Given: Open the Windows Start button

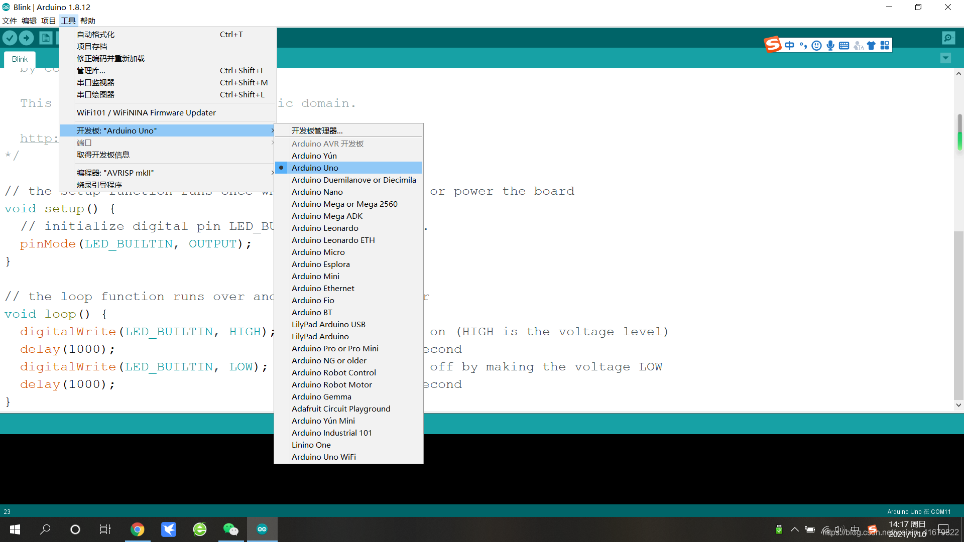Looking at the screenshot, I should (15, 529).
